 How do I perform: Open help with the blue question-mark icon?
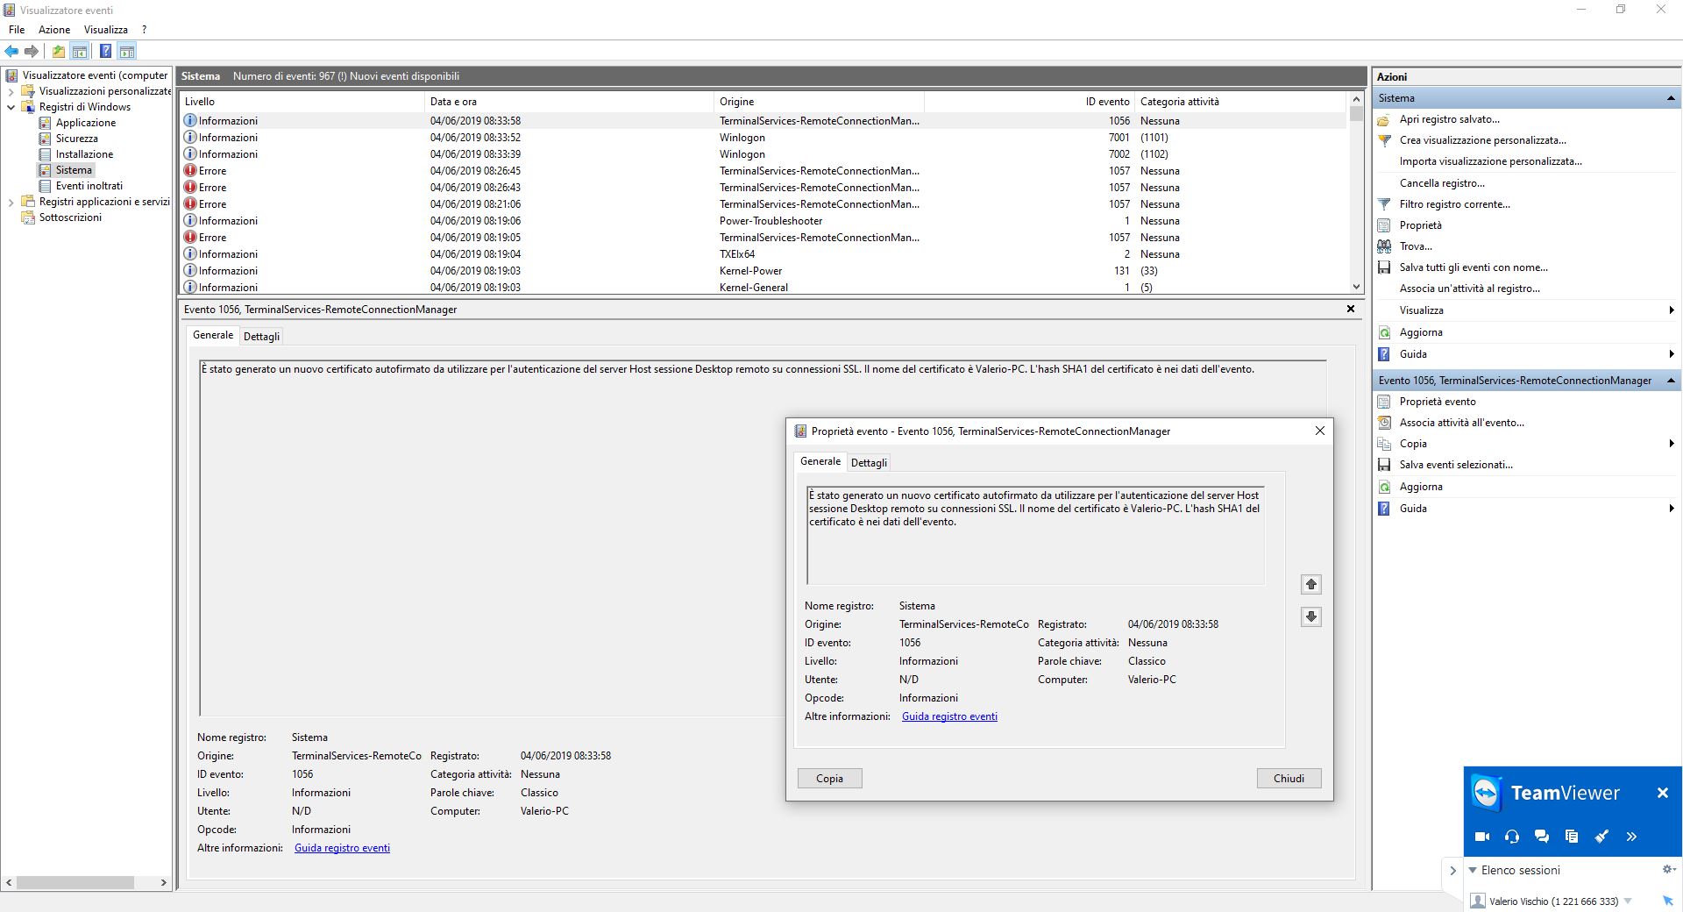click(x=105, y=51)
